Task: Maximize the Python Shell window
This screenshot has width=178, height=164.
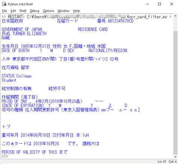Action: coord(160,4)
